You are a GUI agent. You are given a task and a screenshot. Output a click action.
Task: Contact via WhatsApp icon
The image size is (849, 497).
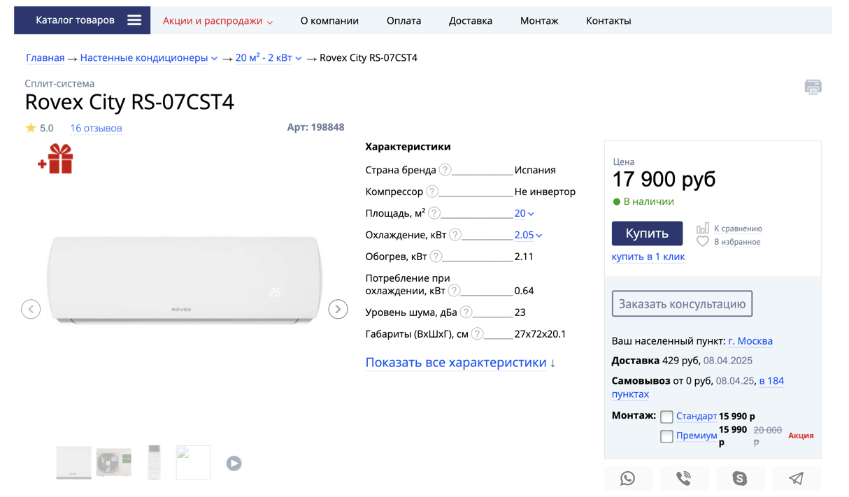coord(628,478)
